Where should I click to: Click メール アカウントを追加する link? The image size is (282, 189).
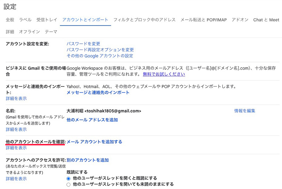pyautogui.click(x=94, y=142)
